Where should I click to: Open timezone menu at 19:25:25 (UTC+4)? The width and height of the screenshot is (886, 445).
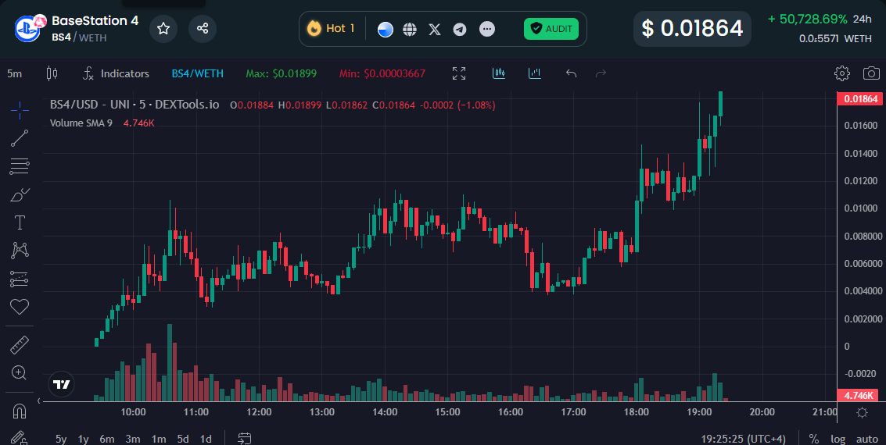pos(743,439)
